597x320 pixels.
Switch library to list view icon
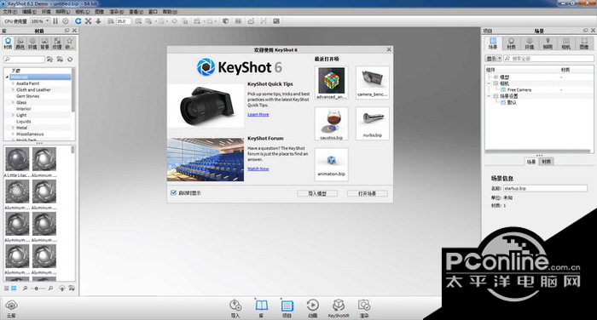pos(7,289)
